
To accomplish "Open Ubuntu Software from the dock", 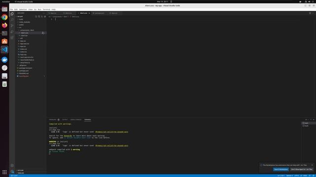I will 4,41.
